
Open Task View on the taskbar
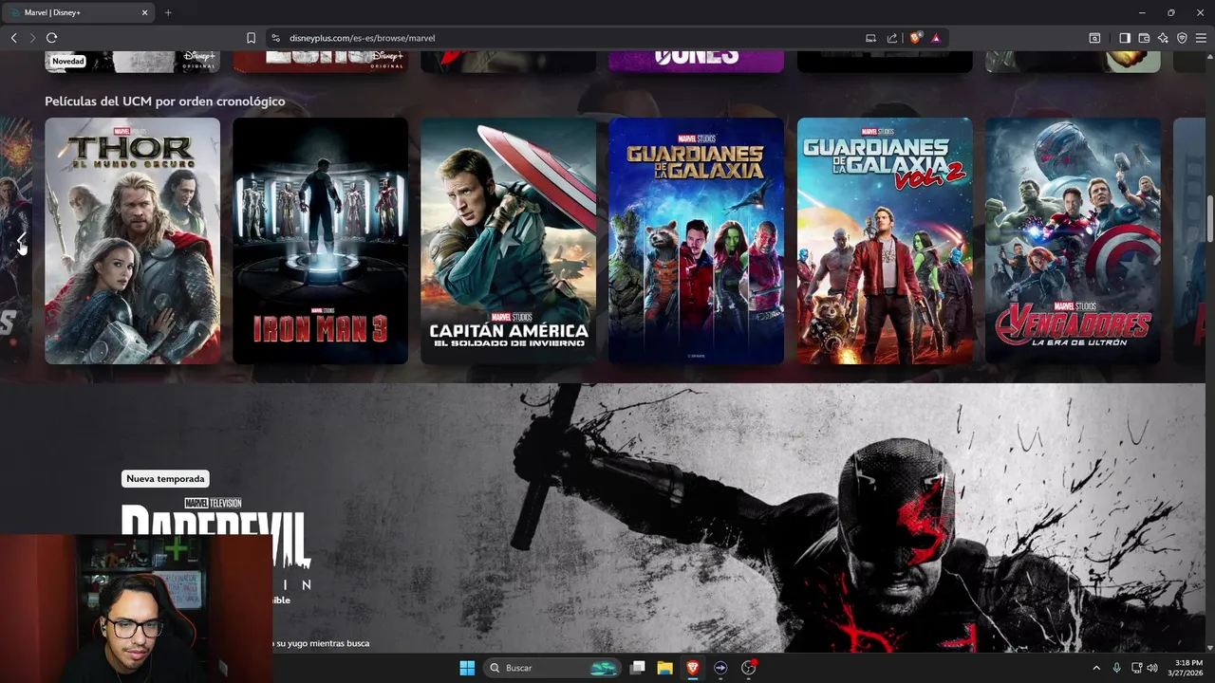point(638,668)
